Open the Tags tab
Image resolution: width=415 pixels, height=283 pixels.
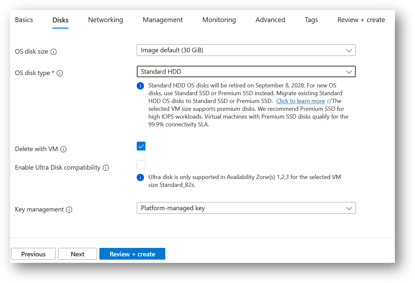[x=311, y=20]
